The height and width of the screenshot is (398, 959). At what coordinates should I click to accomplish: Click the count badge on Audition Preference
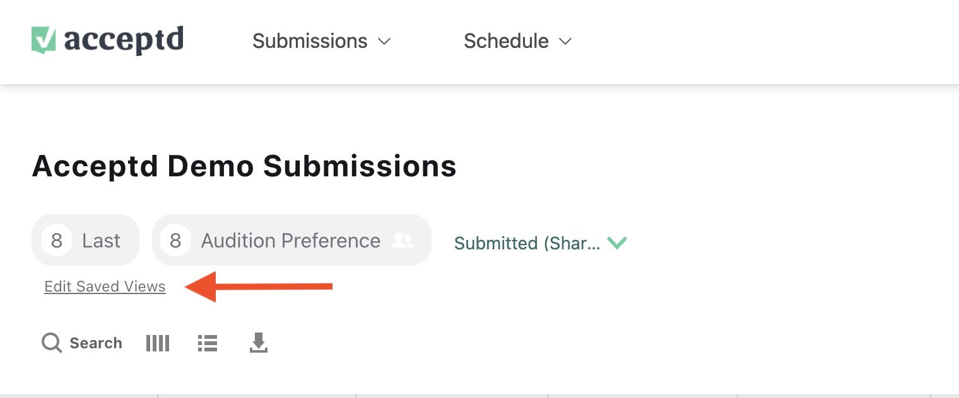[175, 241]
